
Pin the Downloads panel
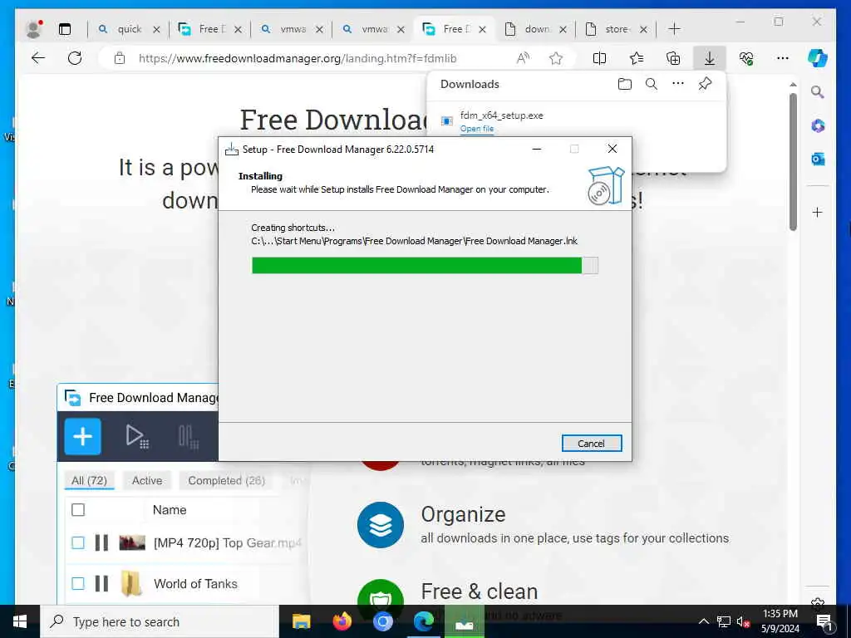click(705, 84)
